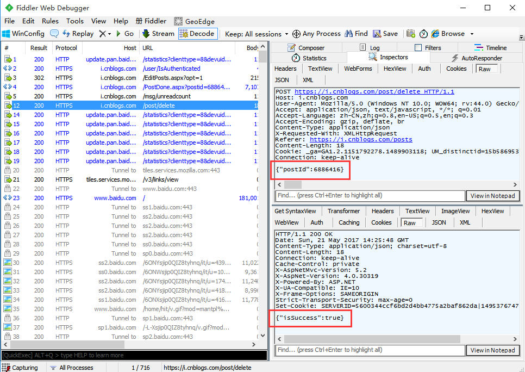525x372 pixels.
Task: Select request Headers inspector tab
Action: tap(285, 69)
